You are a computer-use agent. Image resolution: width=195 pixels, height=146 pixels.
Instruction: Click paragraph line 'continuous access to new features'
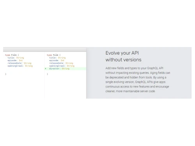tap(137, 86)
